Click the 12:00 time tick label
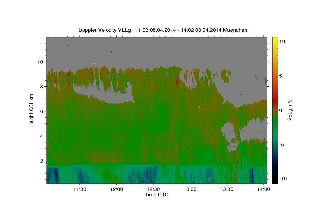 (117, 189)
